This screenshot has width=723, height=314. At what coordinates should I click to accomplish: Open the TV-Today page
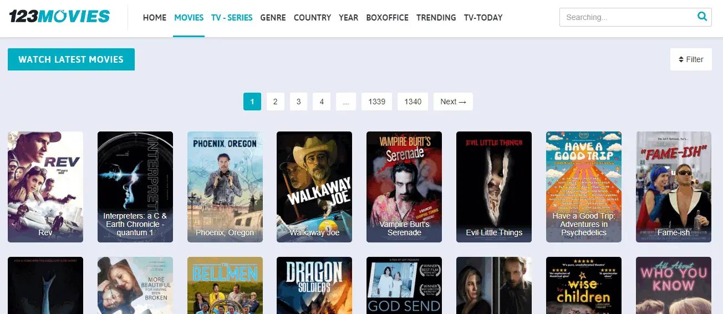click(483, 17)
